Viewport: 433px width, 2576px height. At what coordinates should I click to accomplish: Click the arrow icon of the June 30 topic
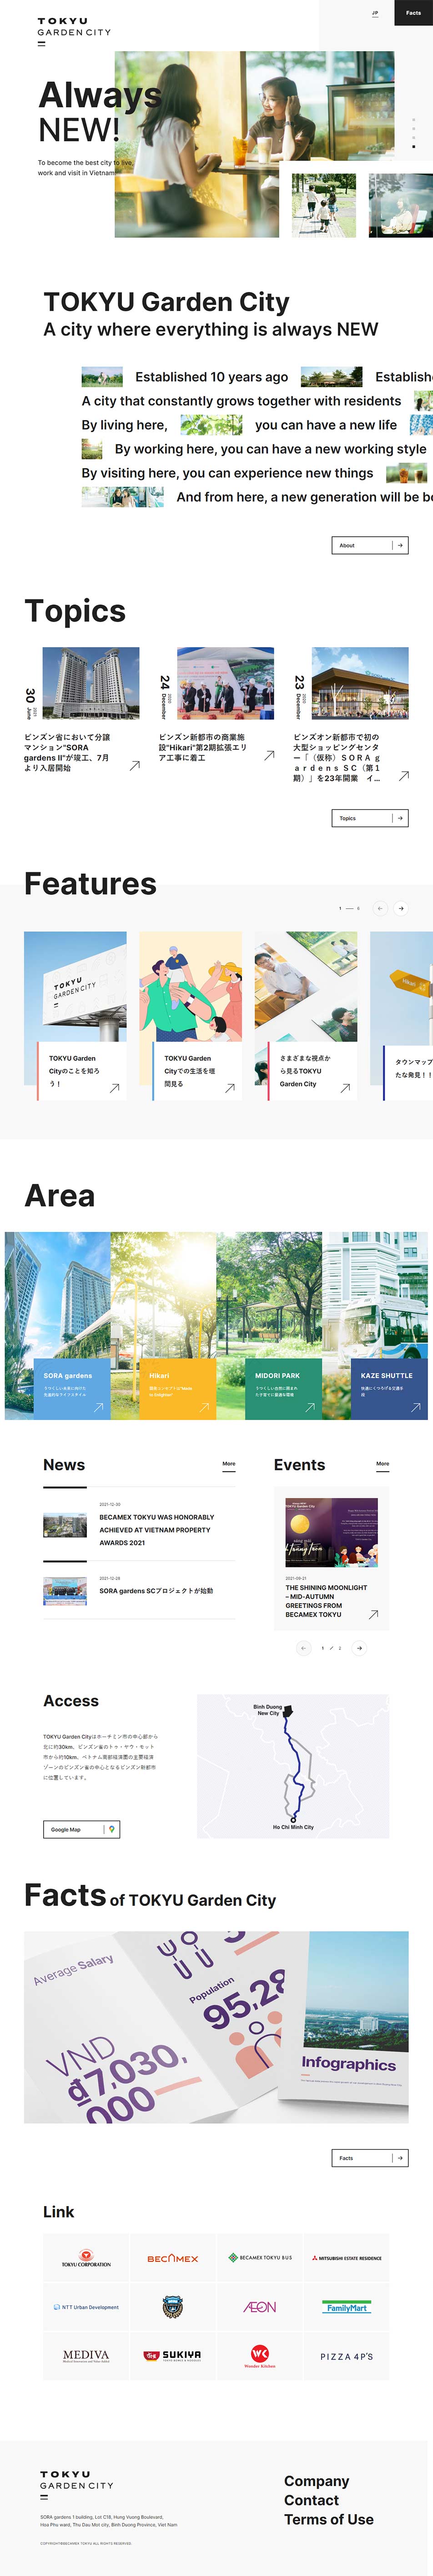[x=134, y=766]
